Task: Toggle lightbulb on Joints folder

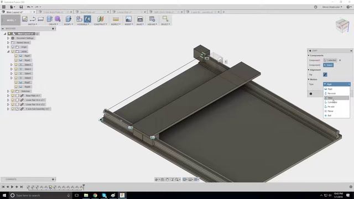Action: pyautogui.click(x=13, y=51)
